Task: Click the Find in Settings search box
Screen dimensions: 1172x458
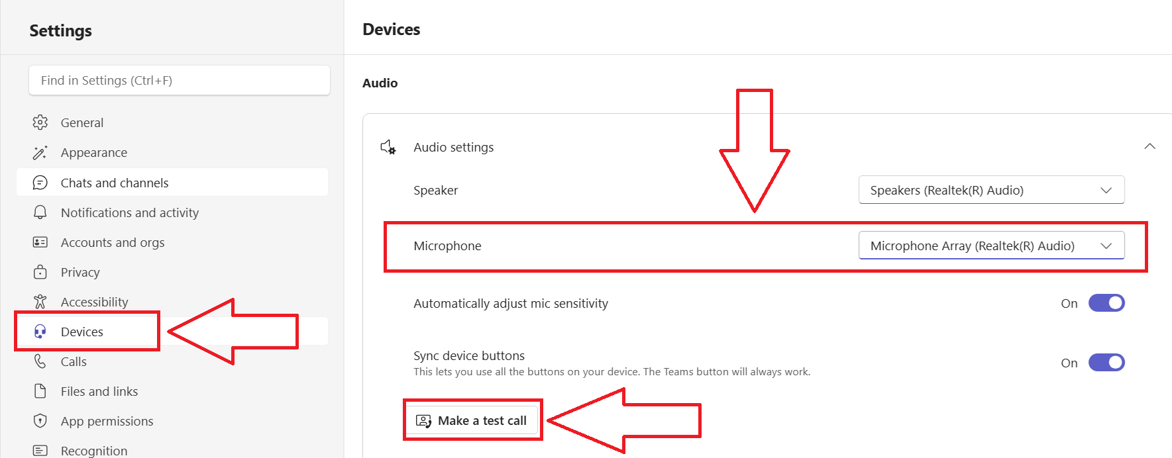Action: click(x=180, y=80)
